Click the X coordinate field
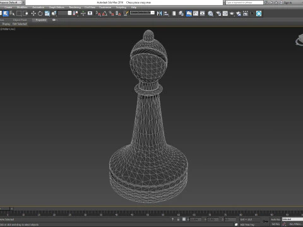The image size is (303, 227). tap(196, 219)
